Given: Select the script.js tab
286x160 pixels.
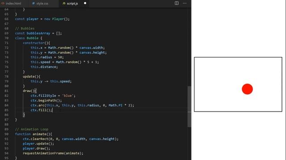Looking at the screenshot, I should point(72,4).
